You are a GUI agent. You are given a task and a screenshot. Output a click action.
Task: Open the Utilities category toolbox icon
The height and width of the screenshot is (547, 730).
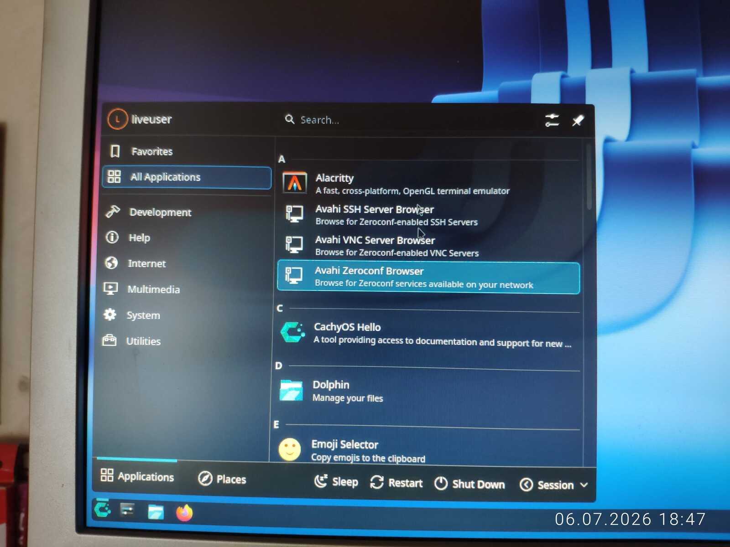(x=109, y=341)
